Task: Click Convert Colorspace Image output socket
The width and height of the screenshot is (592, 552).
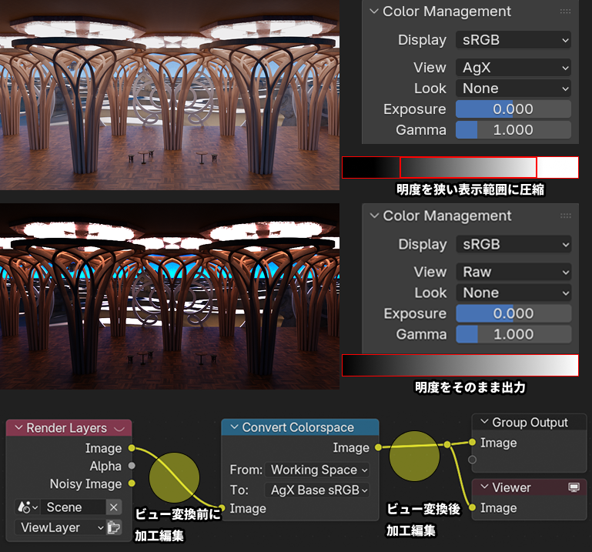Action: click(x=378, y=447)
